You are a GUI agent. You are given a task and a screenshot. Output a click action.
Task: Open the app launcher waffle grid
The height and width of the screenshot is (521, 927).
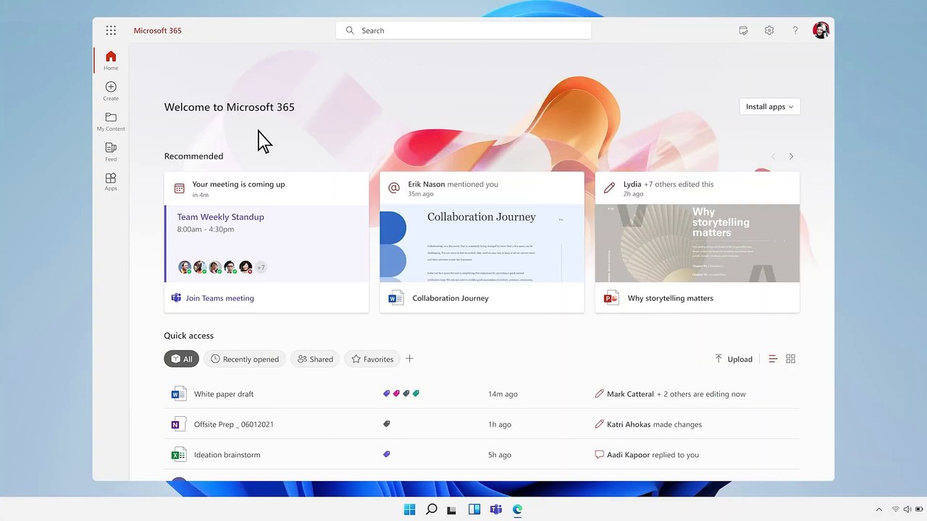tap(111, 30)
